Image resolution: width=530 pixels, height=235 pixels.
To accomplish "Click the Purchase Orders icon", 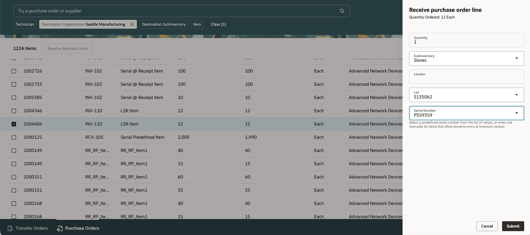I will pyautogui.click(x=60, y=228).
